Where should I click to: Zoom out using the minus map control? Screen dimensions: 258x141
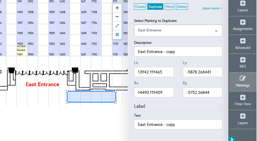[117, 17]
